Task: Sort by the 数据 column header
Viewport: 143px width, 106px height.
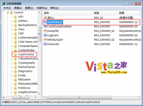Action: 130,13
